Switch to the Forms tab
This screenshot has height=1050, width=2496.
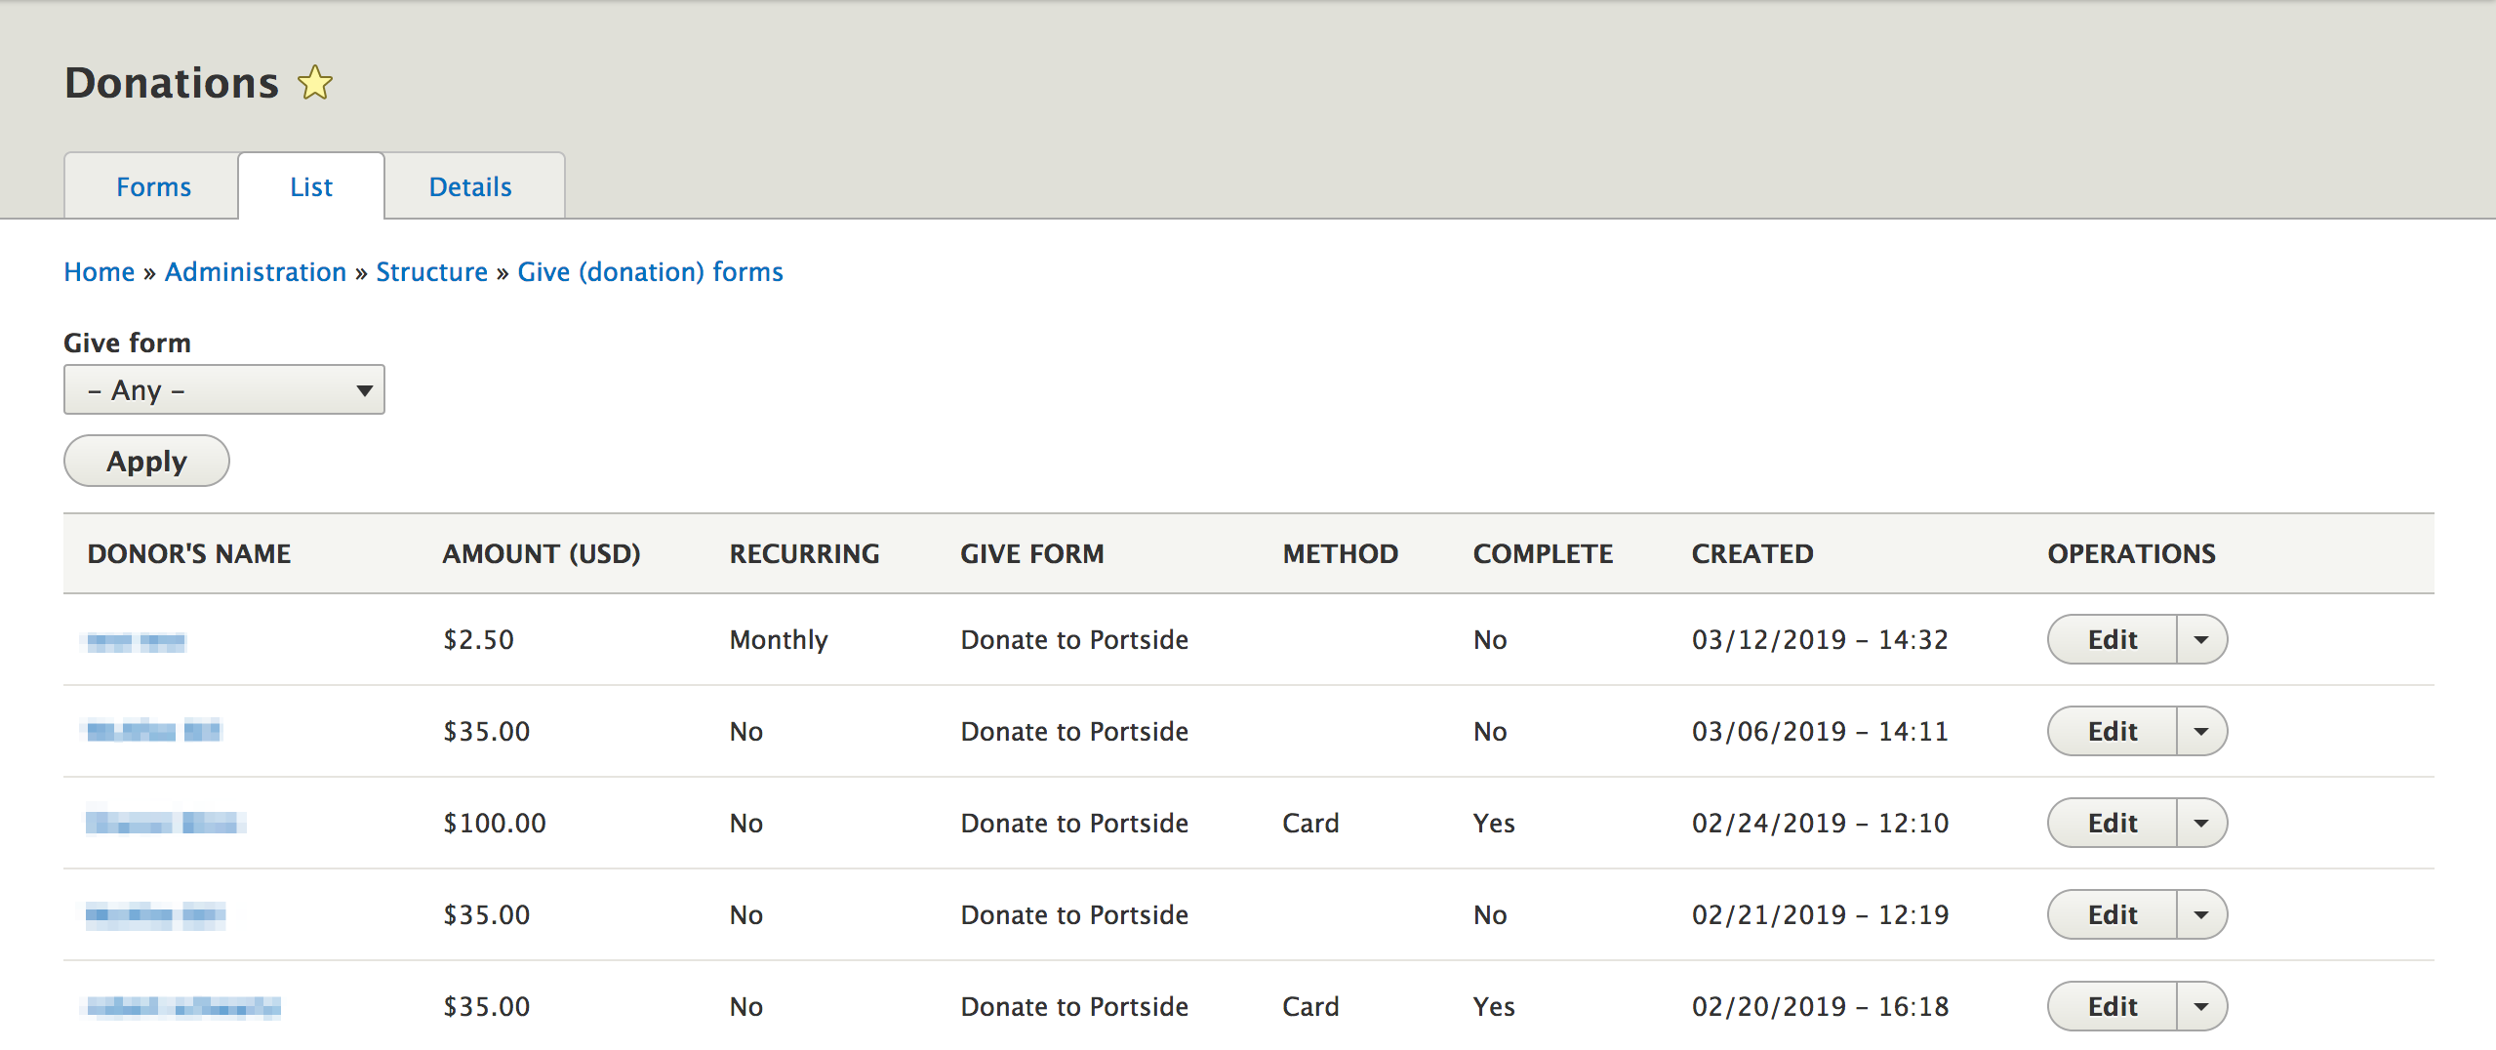(152, 186)
